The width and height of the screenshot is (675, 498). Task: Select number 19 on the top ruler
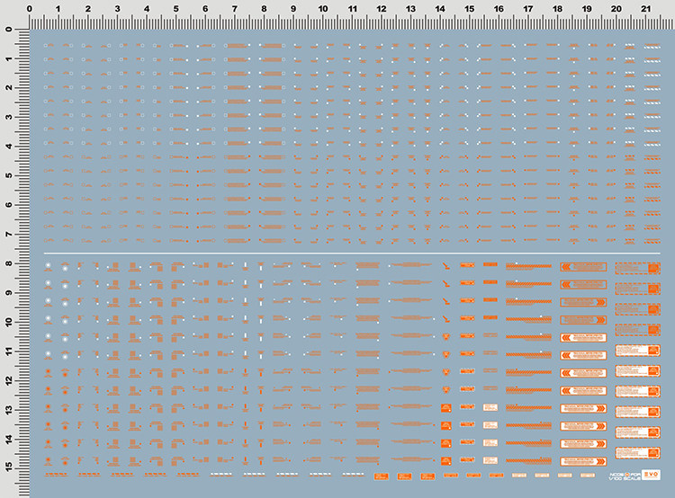(x=587, y=9)
